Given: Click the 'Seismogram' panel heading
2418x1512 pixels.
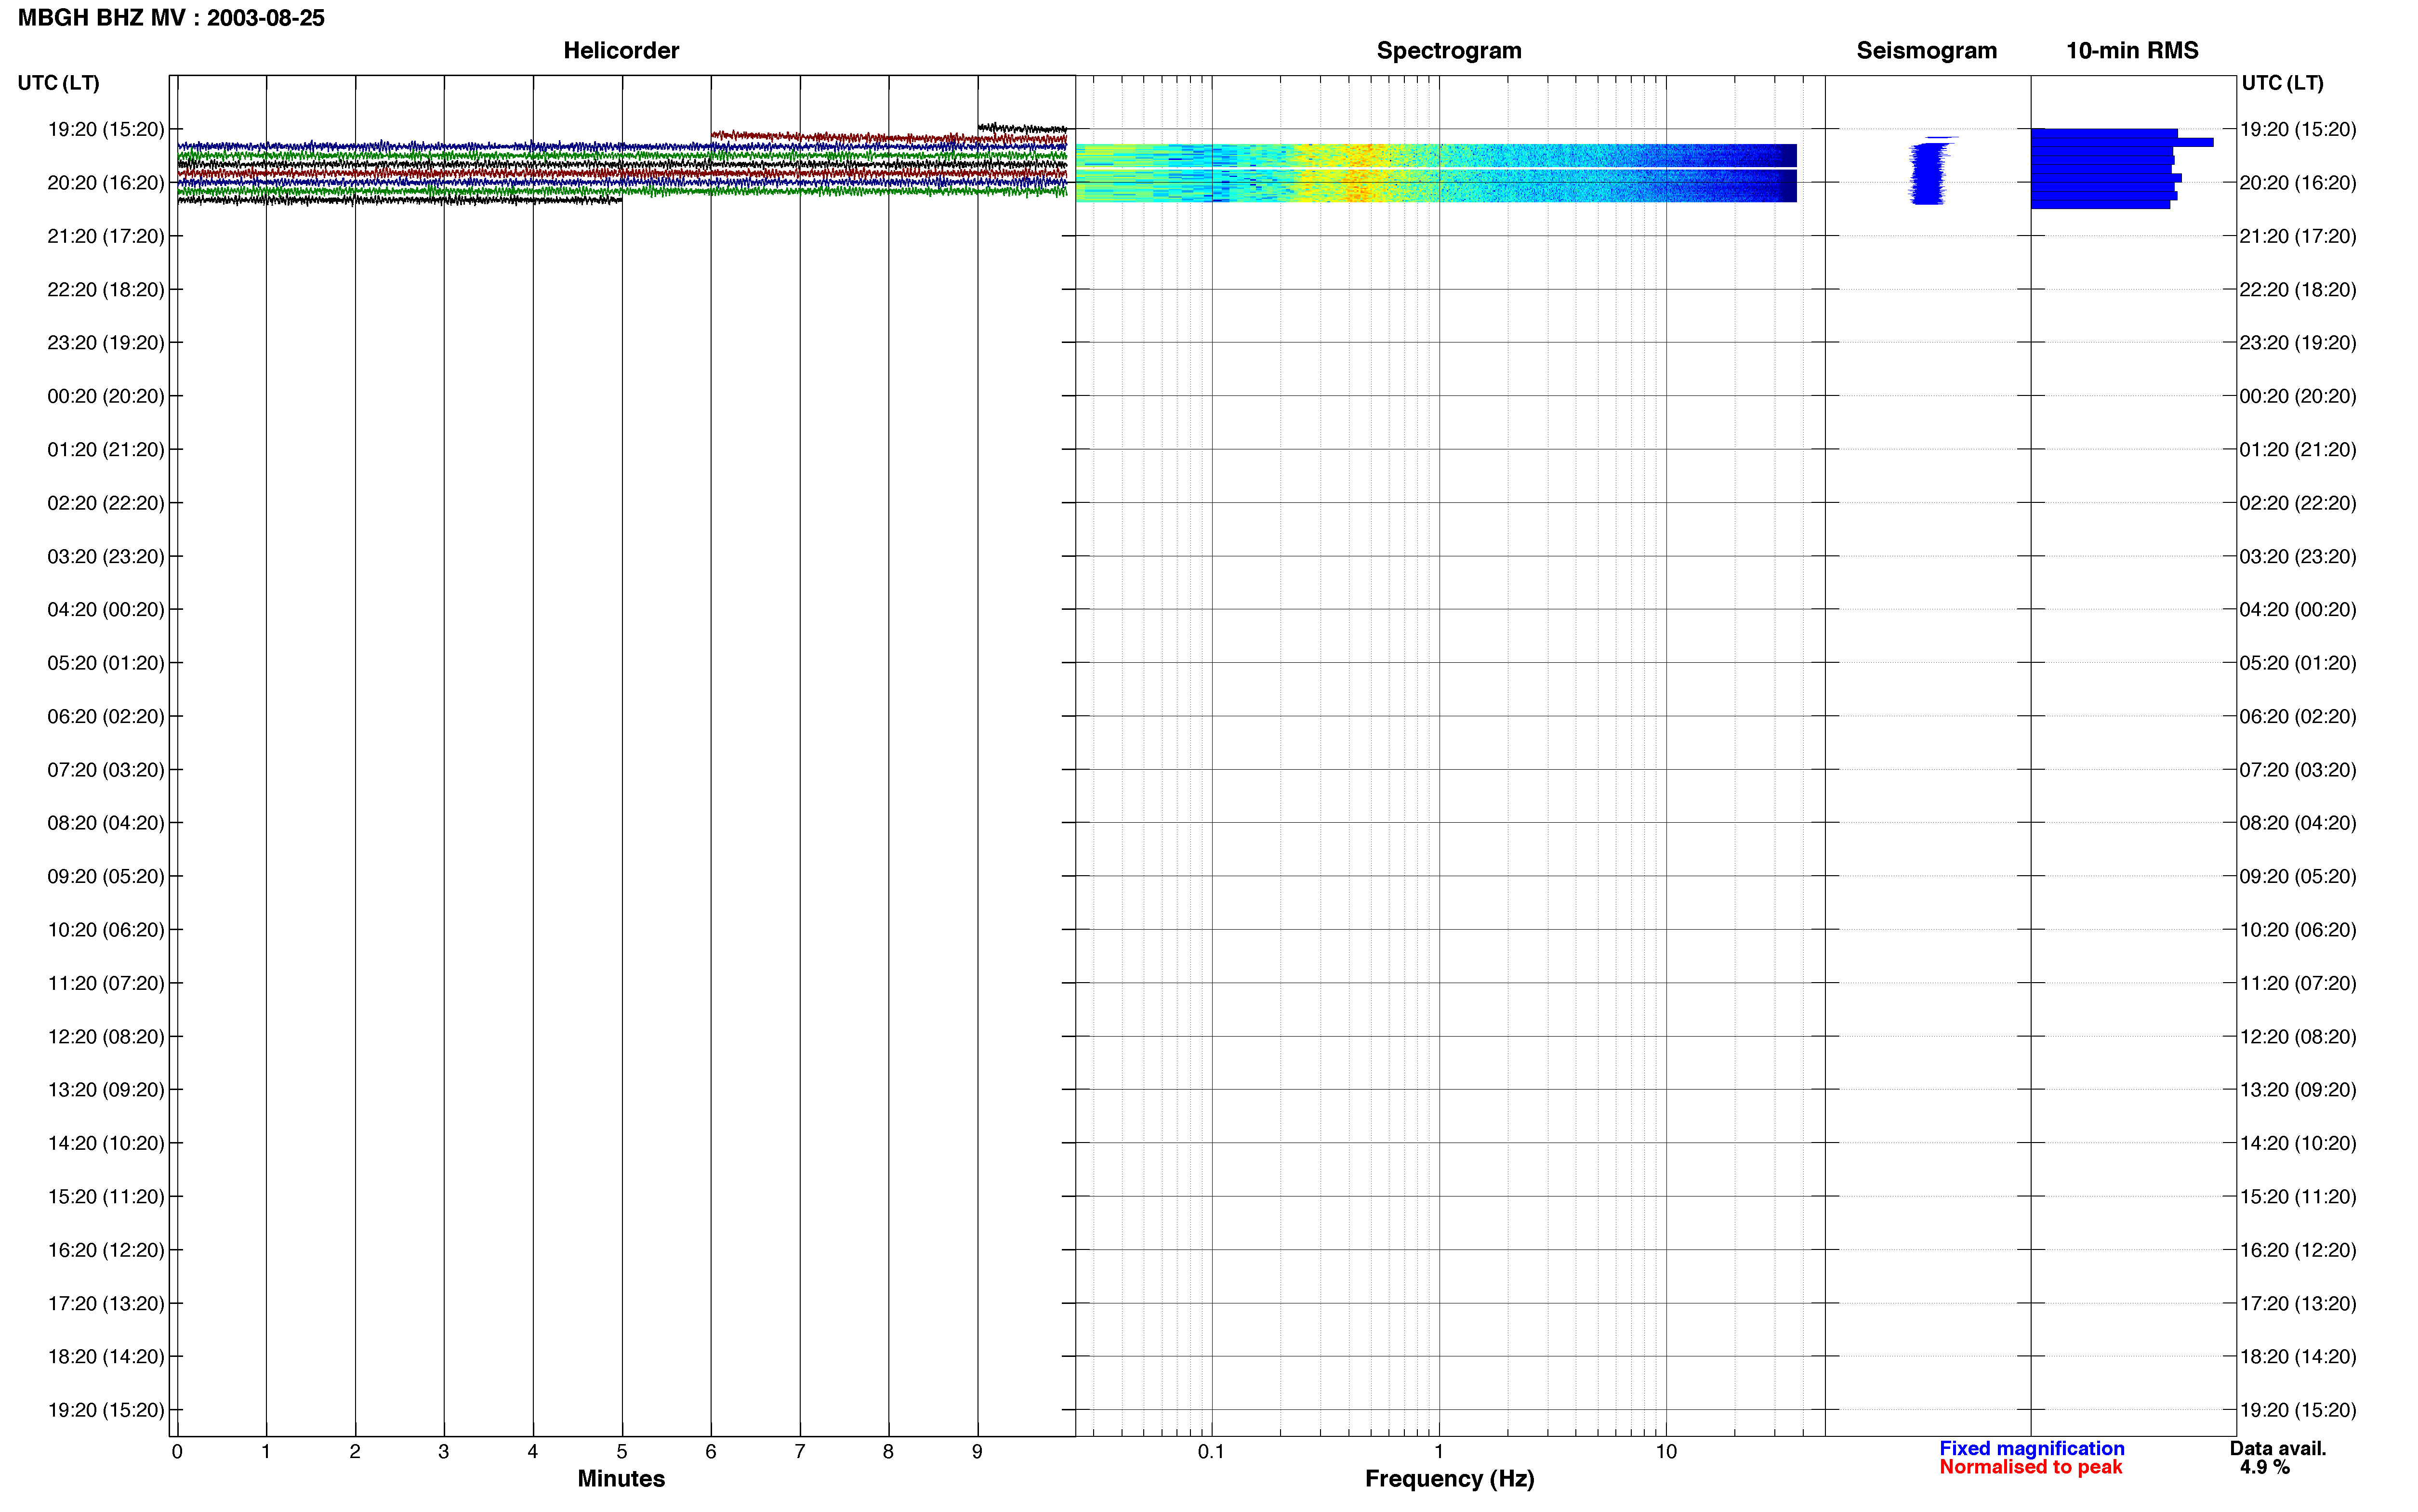Looking at the screenshot, I should [1926, 51].
